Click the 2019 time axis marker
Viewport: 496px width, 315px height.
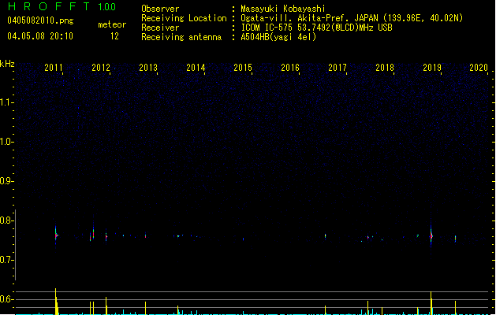[x=432, y=68]
